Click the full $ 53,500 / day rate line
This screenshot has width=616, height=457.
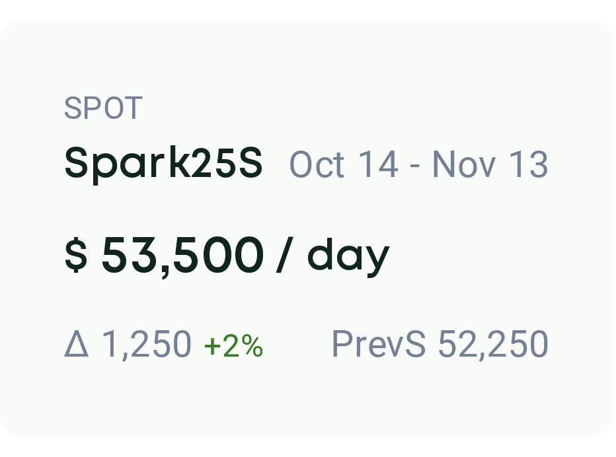227,256
